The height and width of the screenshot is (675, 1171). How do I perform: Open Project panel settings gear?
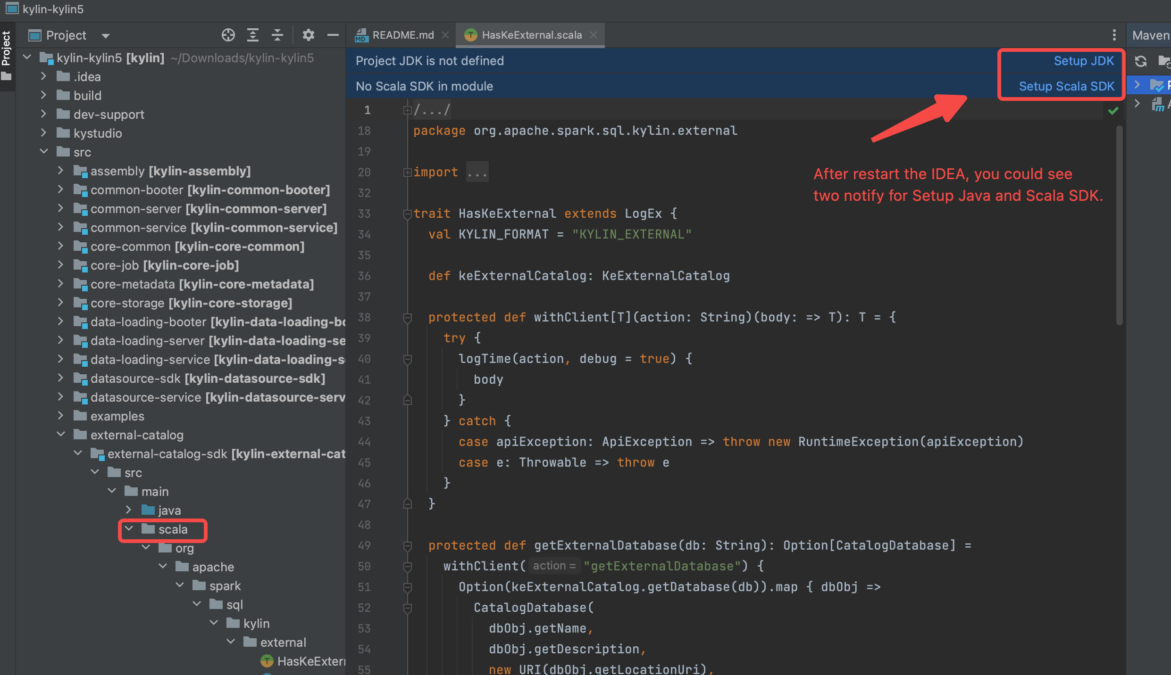click(308, 35)
